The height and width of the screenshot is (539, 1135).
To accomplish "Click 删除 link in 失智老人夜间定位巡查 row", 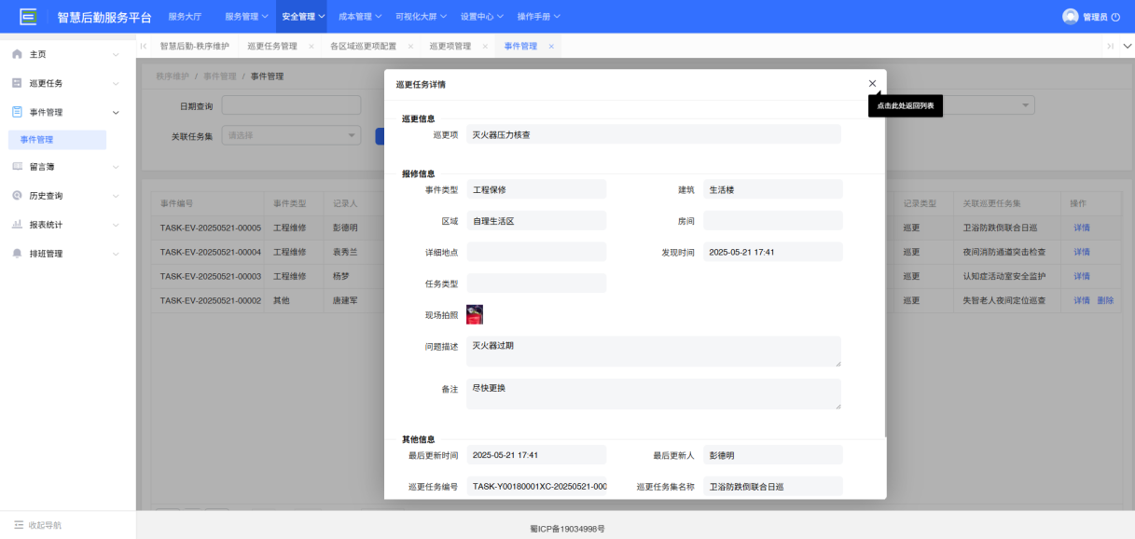I will coord(1105,300).
